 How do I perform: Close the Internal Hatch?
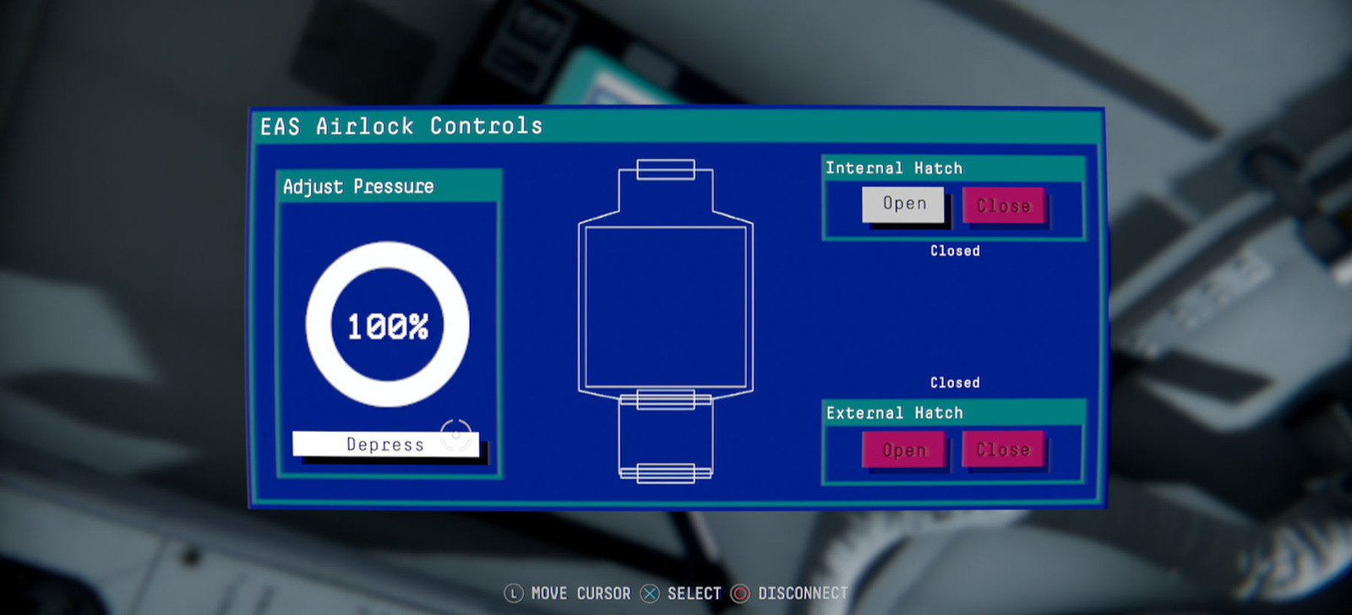(x=1003, y=206)
